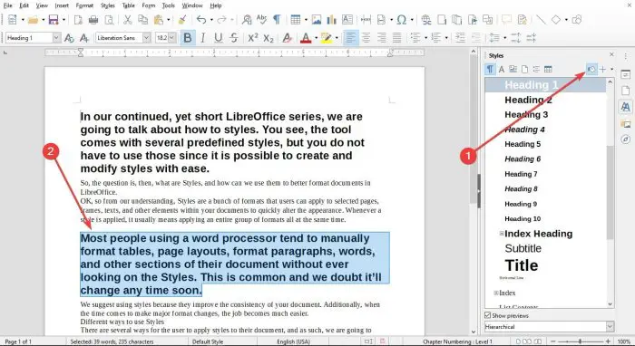The height and width of the screenshot is (346, 635).
Task: Open Liberation Sans font name dropdown
Action: point(147,38)
